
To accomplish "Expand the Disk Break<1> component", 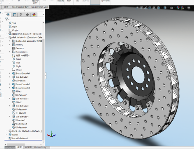I will click(x=6, y=34).
